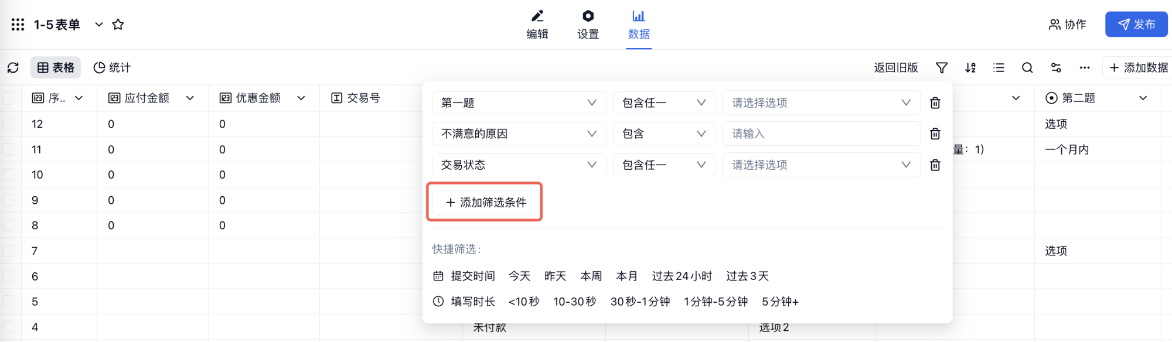Toggle the filter funnel icon
The height and width of the screenshot is (342, 1172).
point(942,68)
